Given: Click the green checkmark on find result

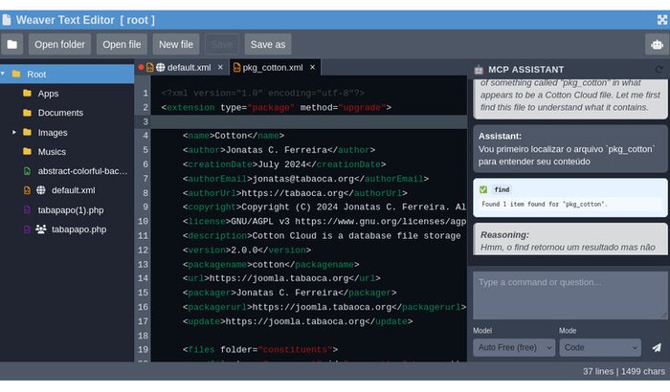Looking at the screenshot, I should 483,189.
